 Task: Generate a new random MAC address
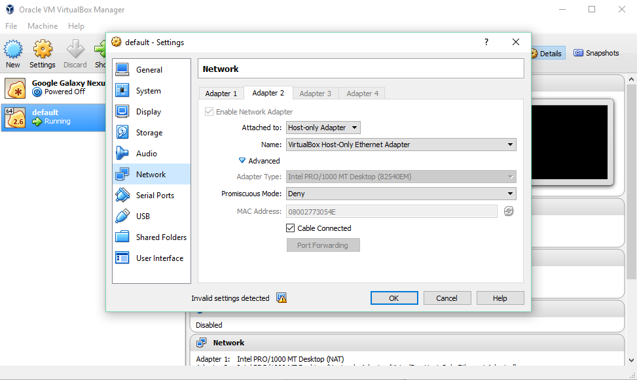(x=509, y=211)
